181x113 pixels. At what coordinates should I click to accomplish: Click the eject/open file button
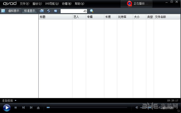38,108
